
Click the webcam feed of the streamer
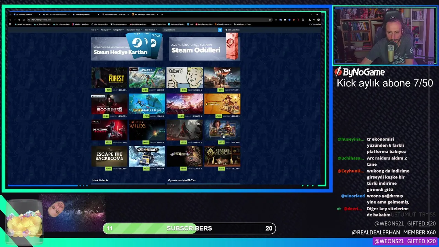point(385,36)
